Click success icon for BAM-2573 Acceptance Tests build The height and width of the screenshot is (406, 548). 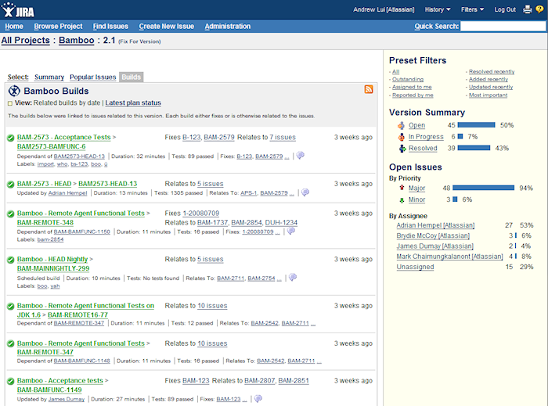click(x=10, y=138)
